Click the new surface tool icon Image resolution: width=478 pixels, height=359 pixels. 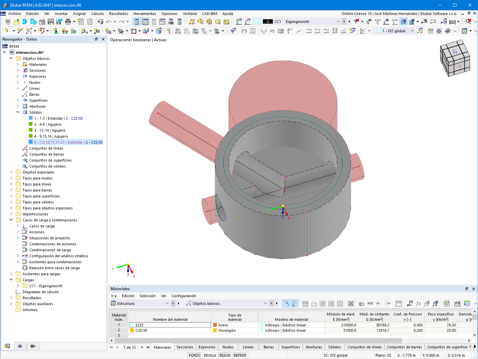point(108,31)
